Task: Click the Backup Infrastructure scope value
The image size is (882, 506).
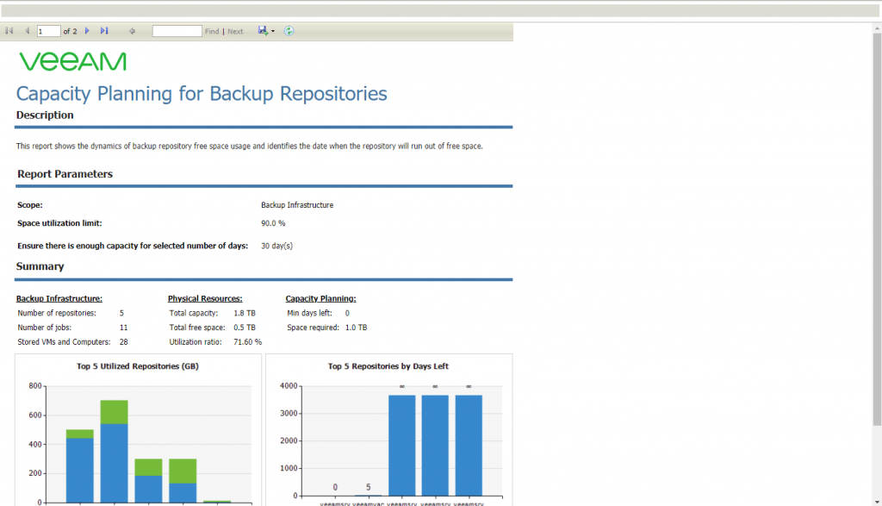Action: tap(297, 205)
